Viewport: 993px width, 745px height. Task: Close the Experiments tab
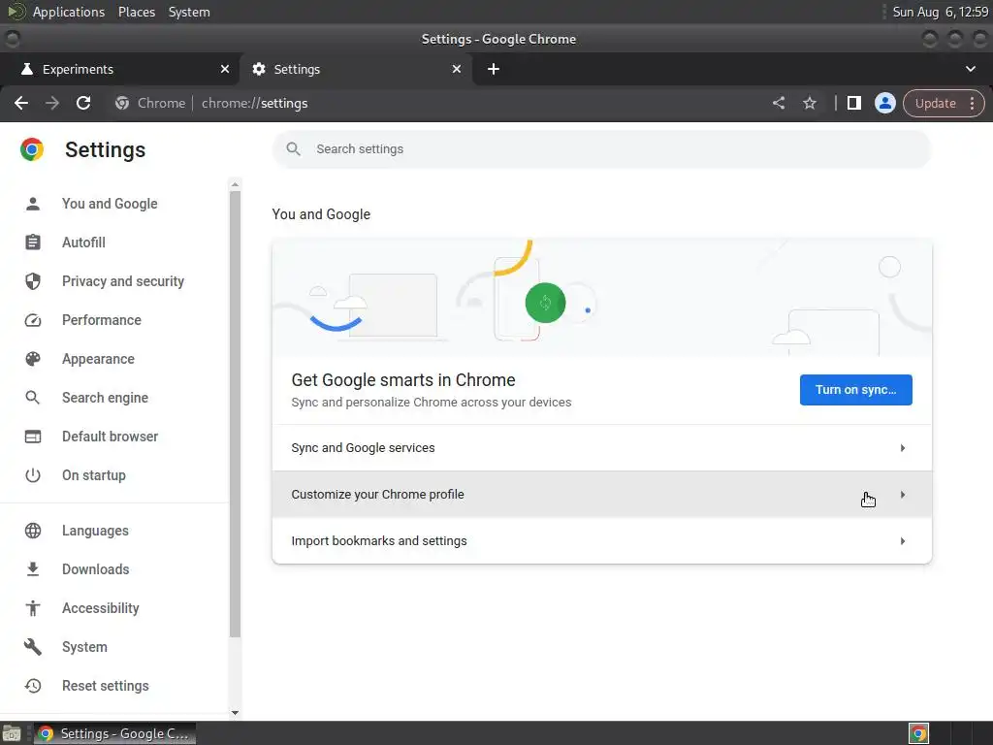(225, 69)
